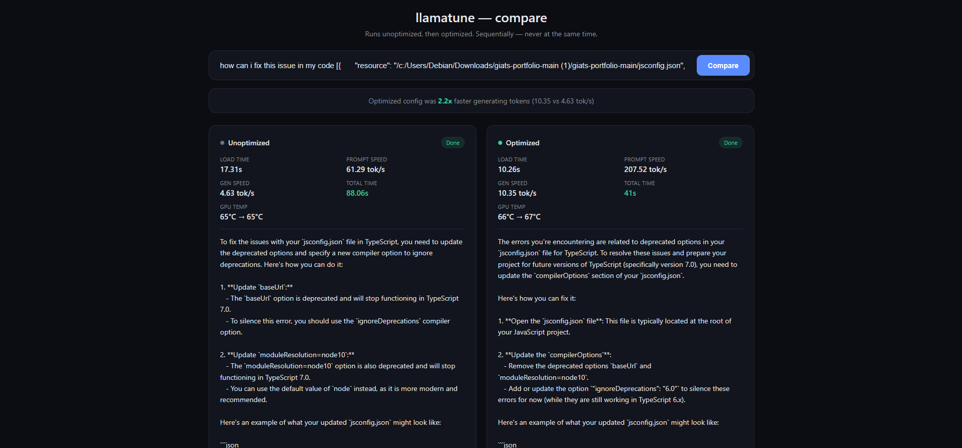The width and height of the screenshot is (962, 448).
Task: Select the 10.26s load time value
Action: tap(509, 170)
